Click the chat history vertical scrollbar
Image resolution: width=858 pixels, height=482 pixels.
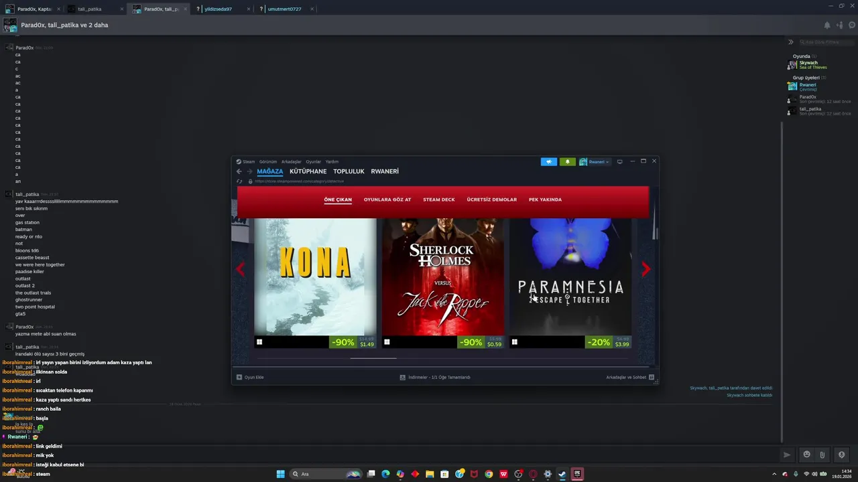click(x=782, y=281)
